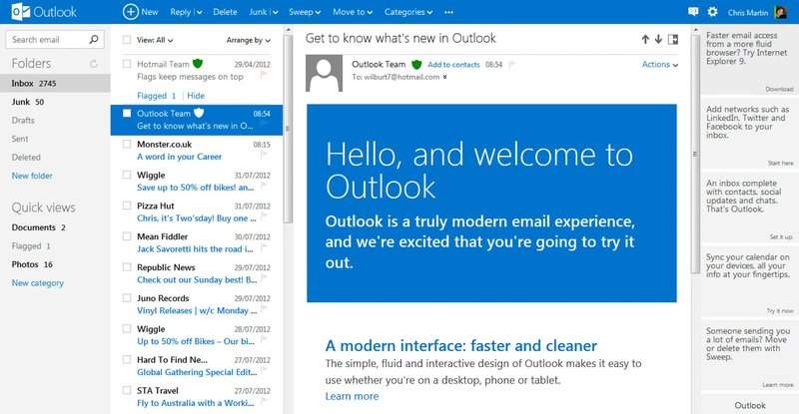The width and height of the screenshot is (799, 414).
Task: Open the Wiggle Save up to 50% email
Action: pos(197,182)
